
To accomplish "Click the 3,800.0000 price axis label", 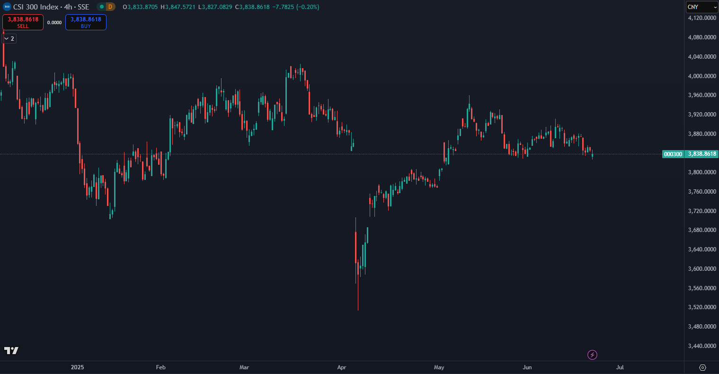I will [x=701, y=172].
